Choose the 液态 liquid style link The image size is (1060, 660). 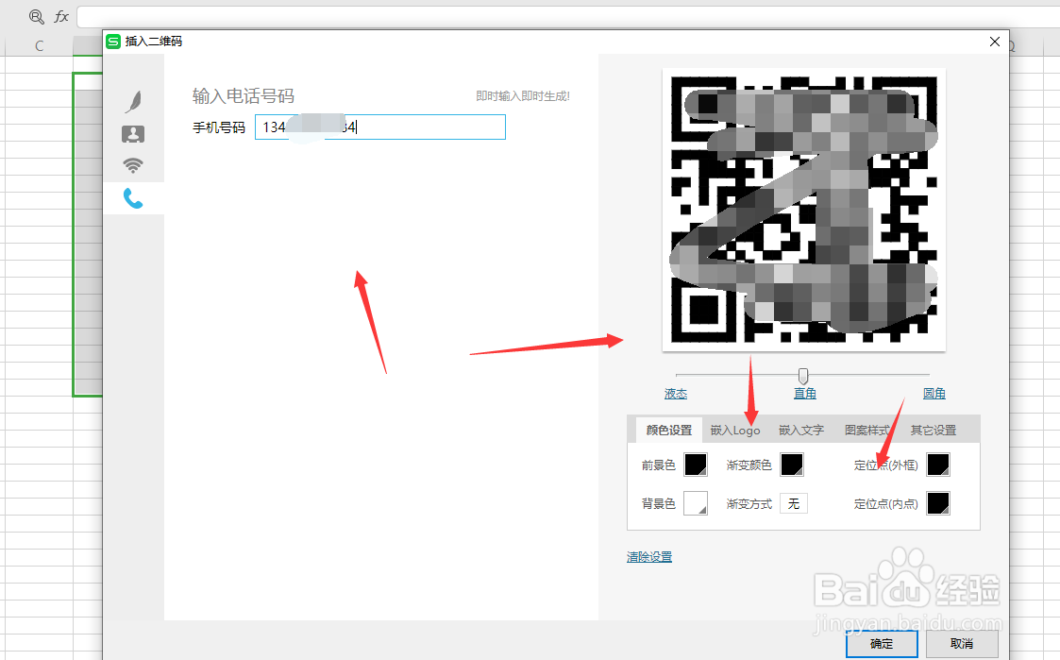[x=675, y=394]
